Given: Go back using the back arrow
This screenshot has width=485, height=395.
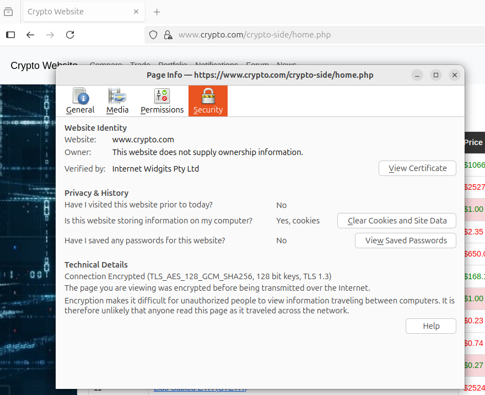Looking at the screenshot, I should 30,35.
